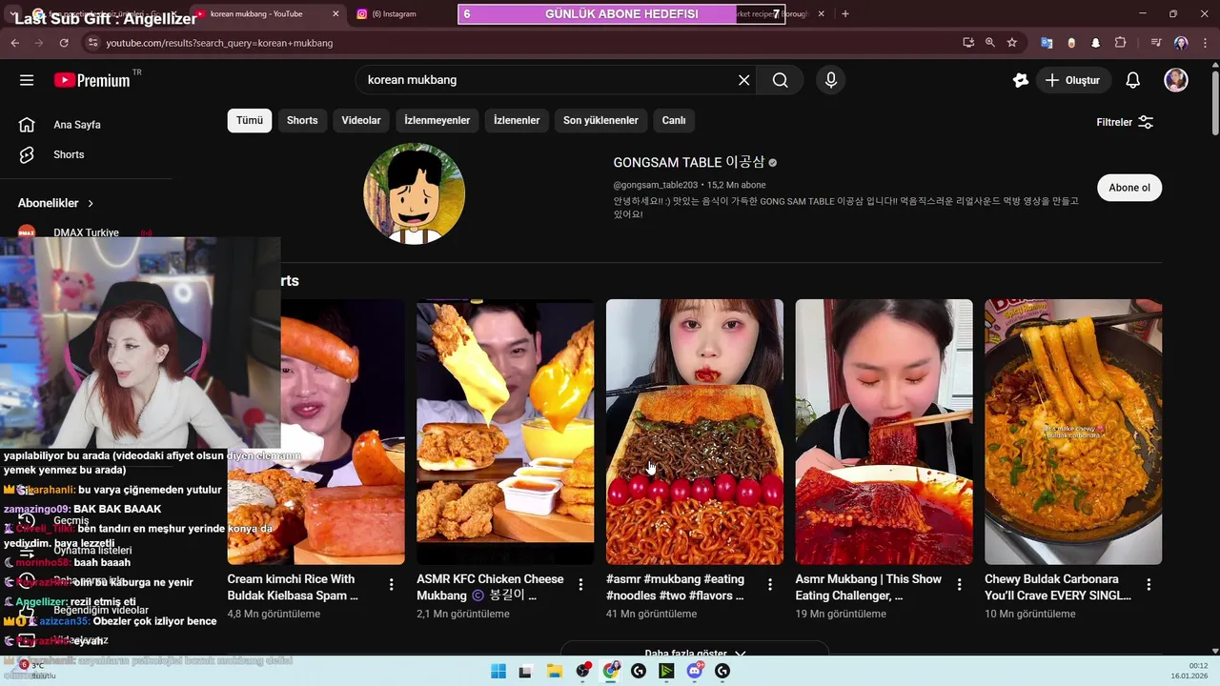Click the Snapchat ghost extension icon

tap(1095, 43)
